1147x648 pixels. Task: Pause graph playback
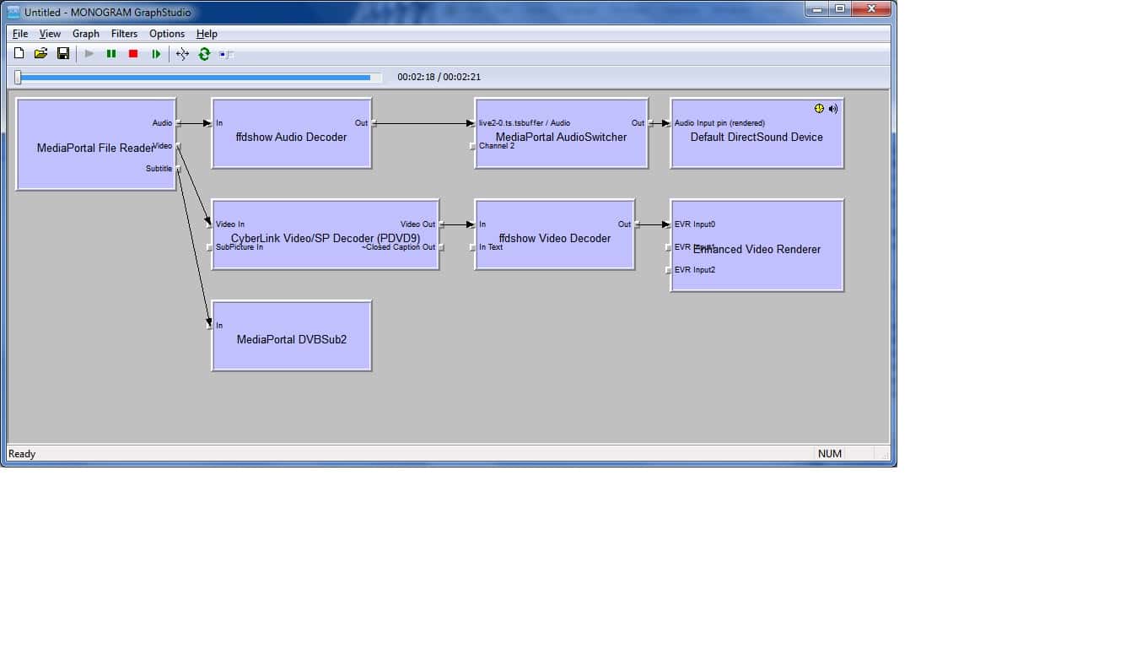tap(111, 54)
